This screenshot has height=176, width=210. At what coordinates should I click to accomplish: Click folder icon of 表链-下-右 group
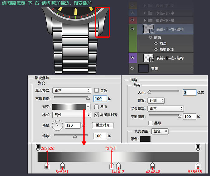click(x=150, y=20)
